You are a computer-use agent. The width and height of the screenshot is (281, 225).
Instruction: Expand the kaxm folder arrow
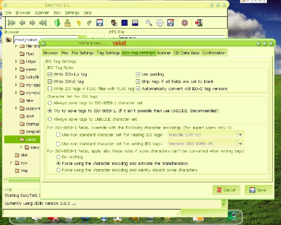16,69
